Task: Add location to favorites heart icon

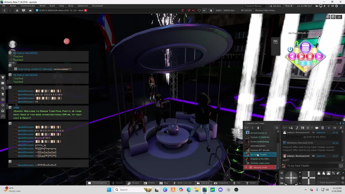Action: coord(199,11)
